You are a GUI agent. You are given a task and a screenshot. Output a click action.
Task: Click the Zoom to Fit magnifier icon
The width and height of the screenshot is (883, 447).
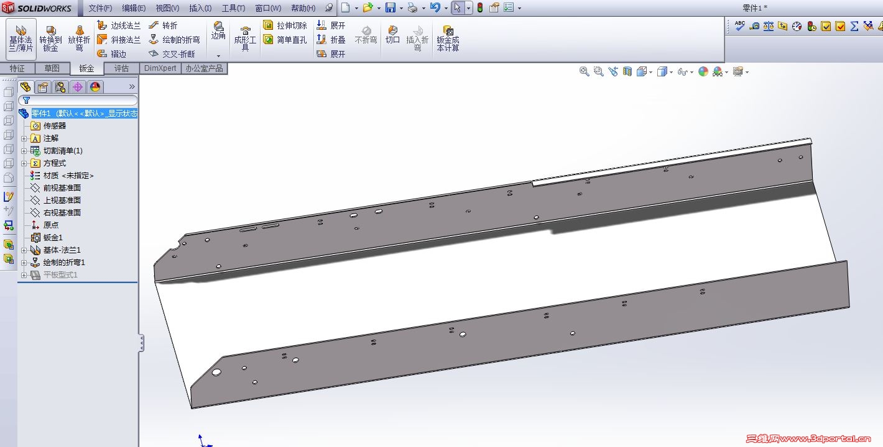[585, 71]
